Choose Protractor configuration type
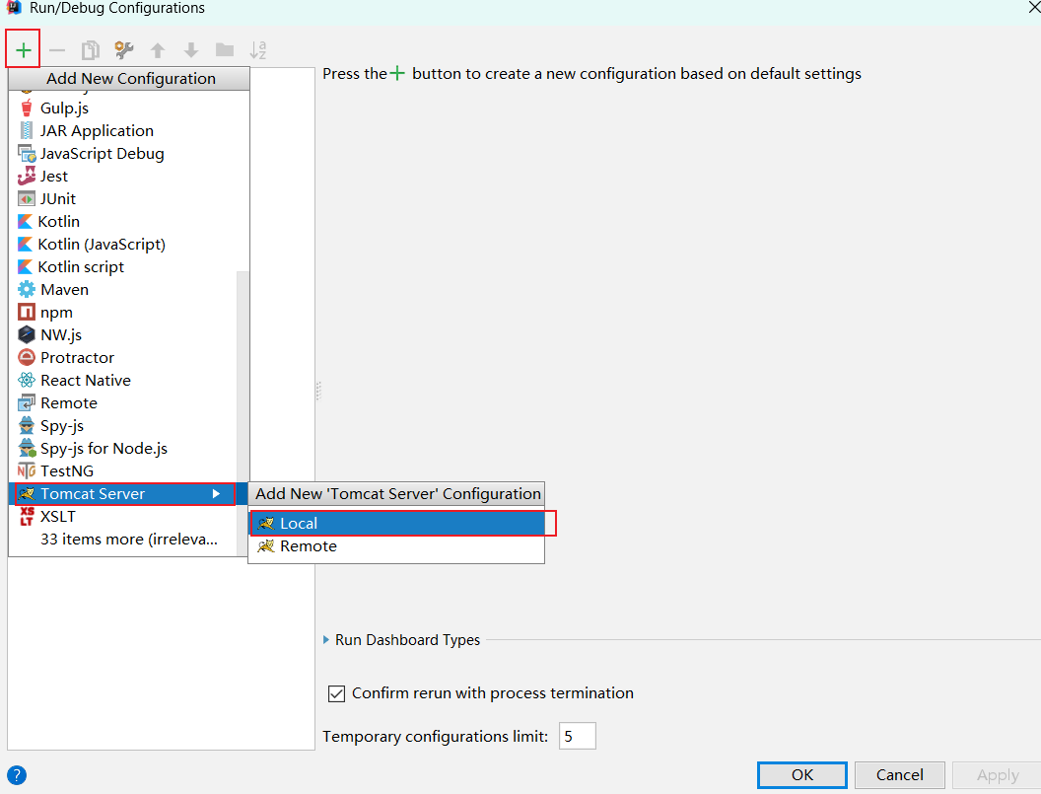The height and width of the screenshot is (794, 1041). 123,357
